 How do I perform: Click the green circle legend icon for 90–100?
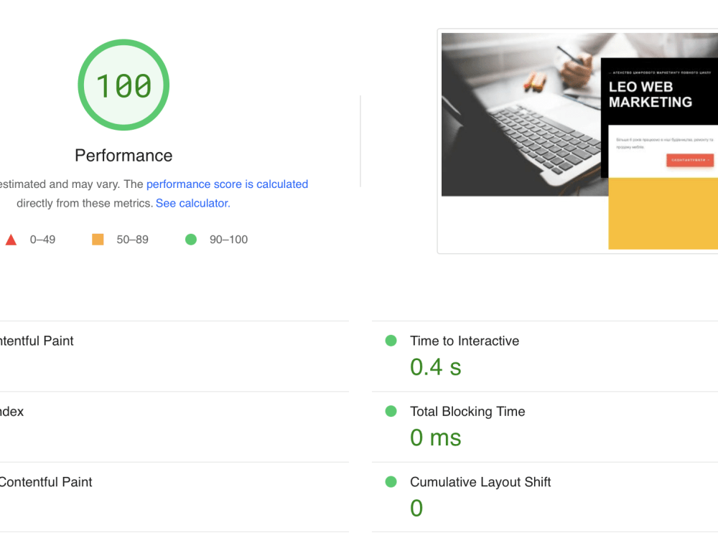pyautogui.click(x=191, y=239)
